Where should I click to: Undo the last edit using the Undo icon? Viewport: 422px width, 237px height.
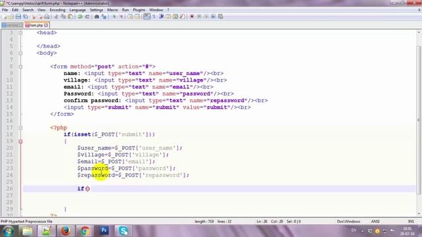coord(80,16)
